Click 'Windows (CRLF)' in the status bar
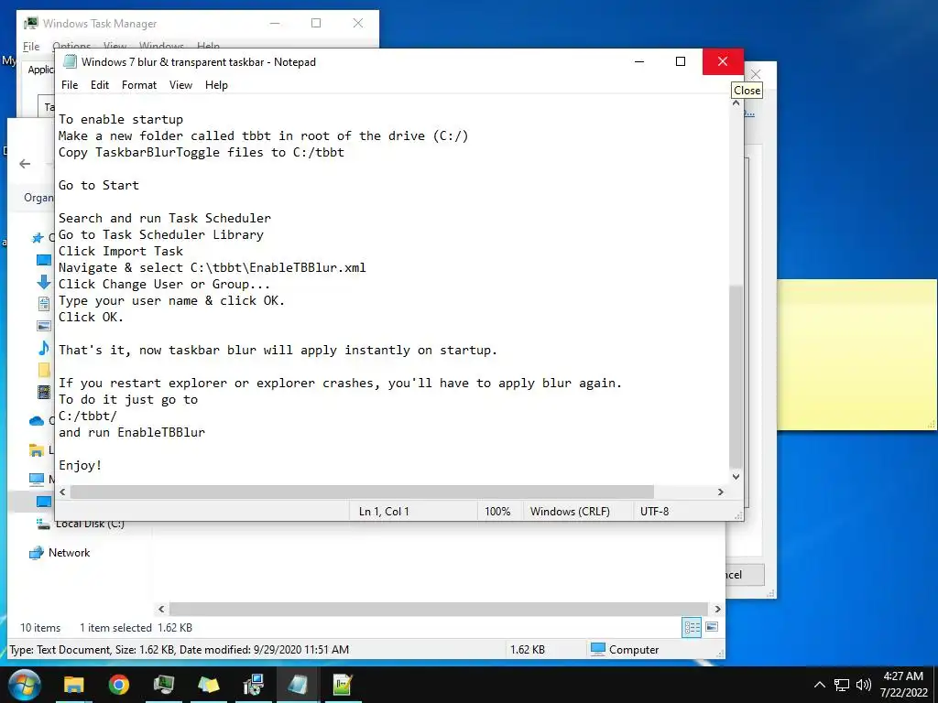938x703 pixels. 570,512
